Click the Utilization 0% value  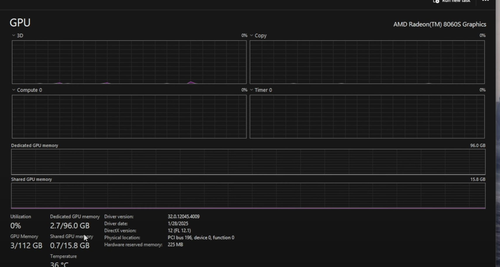pyautogui.click(x=15, y=226)
